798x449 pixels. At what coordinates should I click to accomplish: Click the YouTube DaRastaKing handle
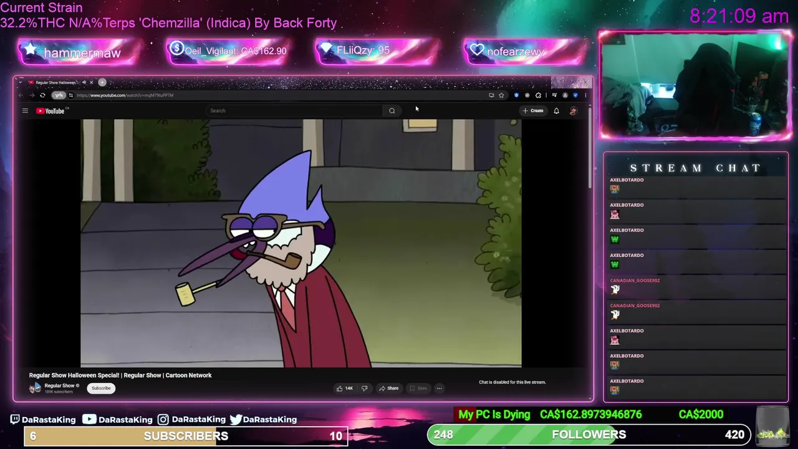click(x=117, y=420)
